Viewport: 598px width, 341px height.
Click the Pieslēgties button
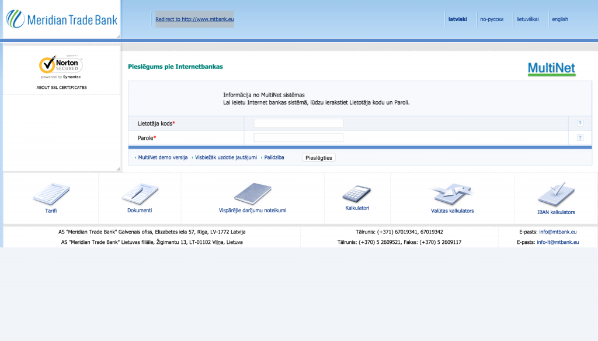(x=318, y=158)
